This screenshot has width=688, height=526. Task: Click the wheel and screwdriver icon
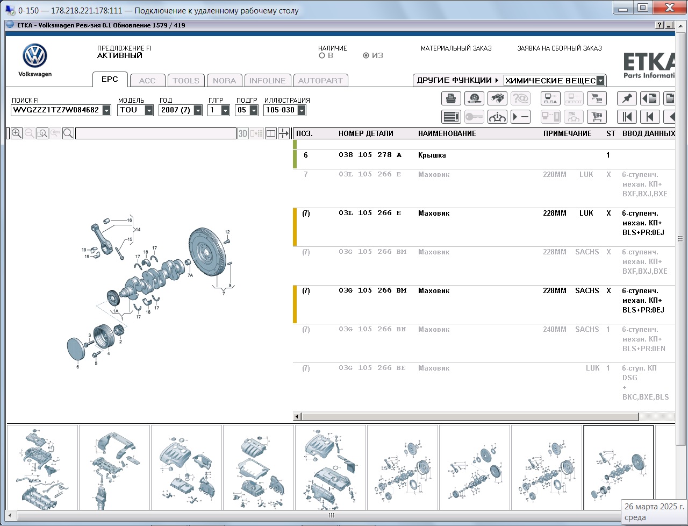pyautogui.click(x=474, y=98)
